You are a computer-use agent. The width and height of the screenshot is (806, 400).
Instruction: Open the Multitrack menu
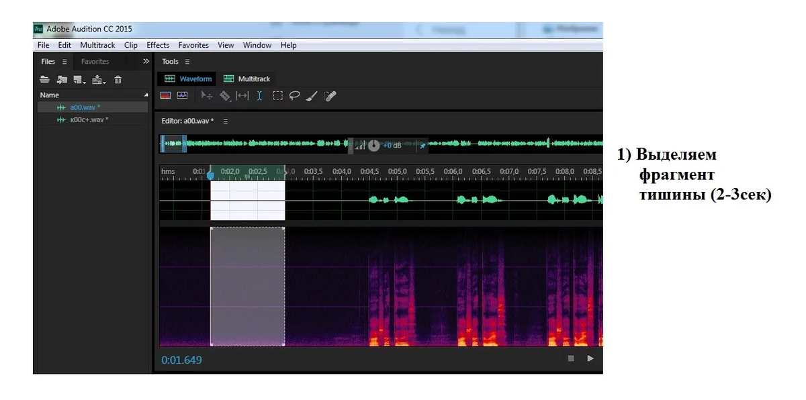click(x=97, y=46)
